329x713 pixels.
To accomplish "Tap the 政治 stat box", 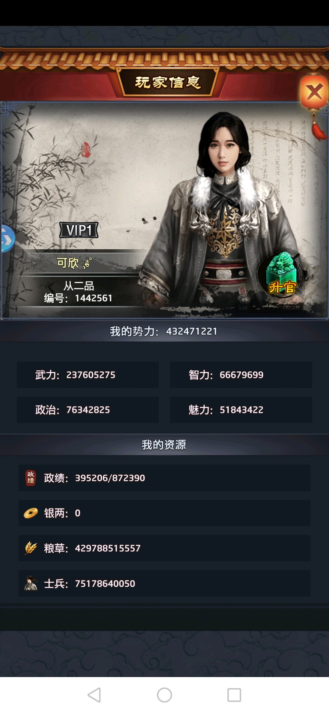I will pyautogui.click(x=88, y=410).
